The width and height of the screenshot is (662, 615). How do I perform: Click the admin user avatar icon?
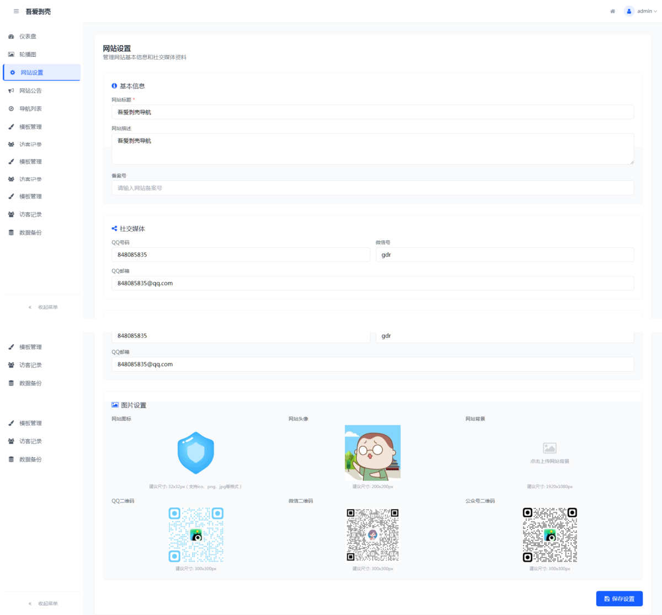point(629,12)
